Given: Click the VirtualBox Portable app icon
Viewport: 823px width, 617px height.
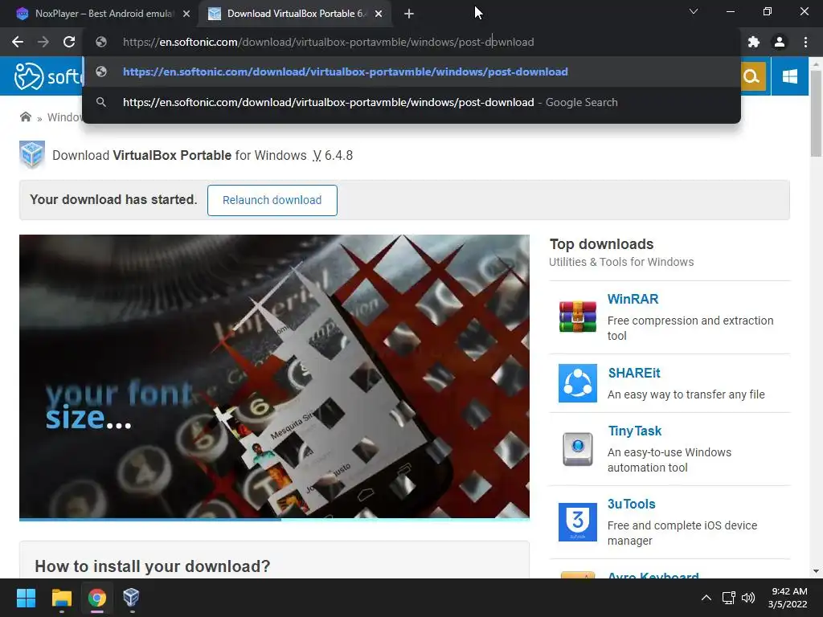Looking at the screenshot, I should tap(32, 155).
